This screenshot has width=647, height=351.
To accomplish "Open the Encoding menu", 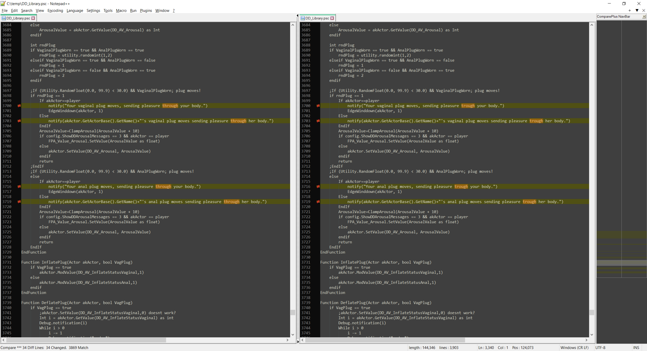I will click(55, 10).
